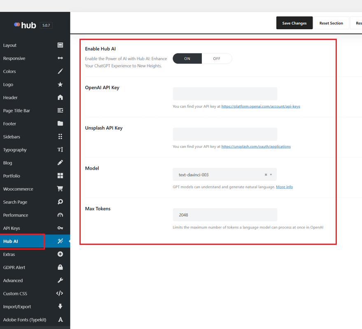Click the Custom CSS code brackets icon
Image resolution: width=362 pixels, height=329 pixels.
coord(60,293)
